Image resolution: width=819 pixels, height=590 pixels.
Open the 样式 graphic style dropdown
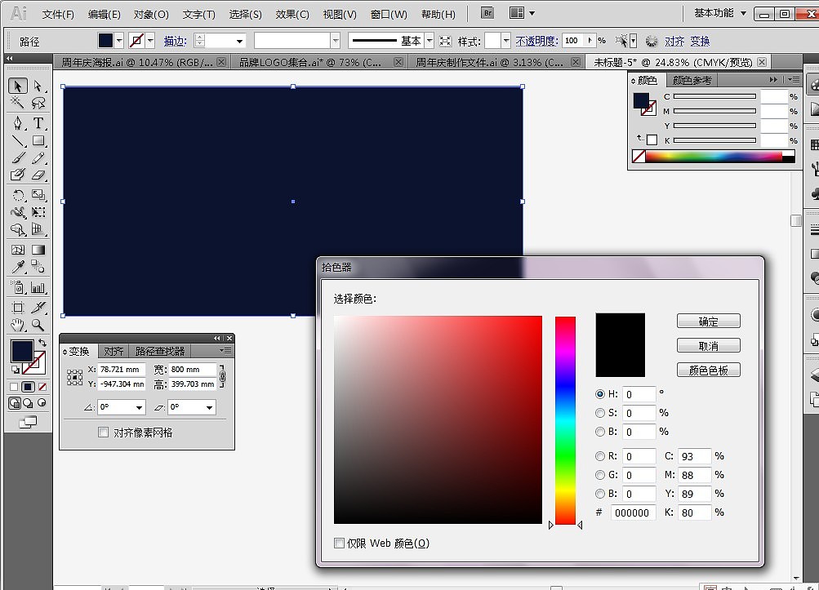coord(505,41)
